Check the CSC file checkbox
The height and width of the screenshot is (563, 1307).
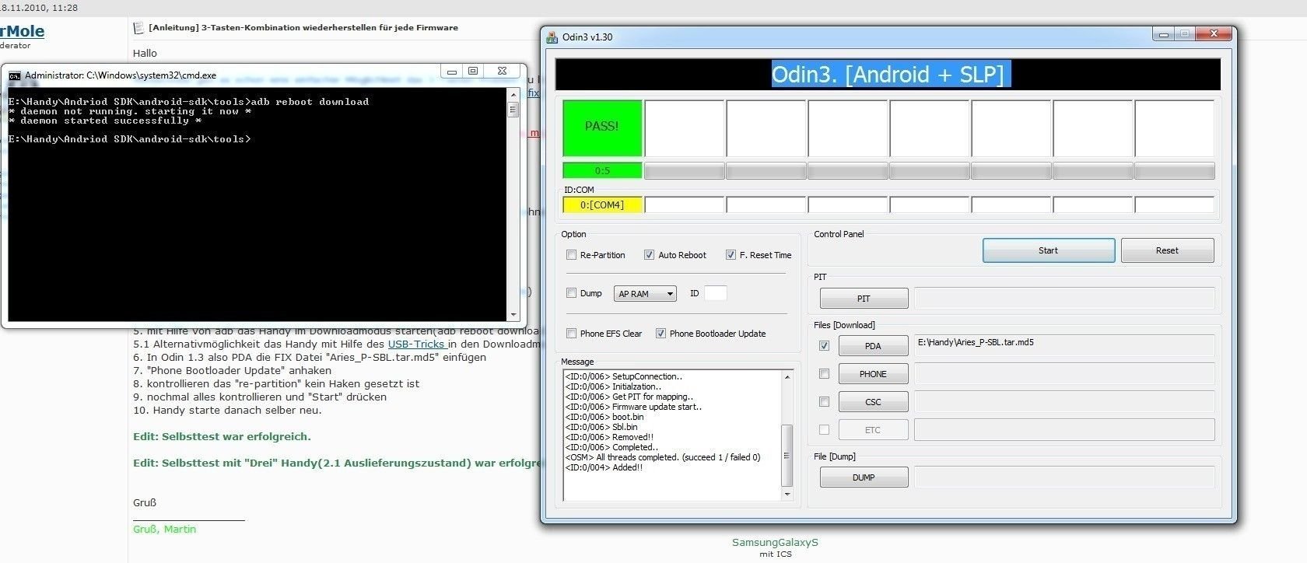824,402
